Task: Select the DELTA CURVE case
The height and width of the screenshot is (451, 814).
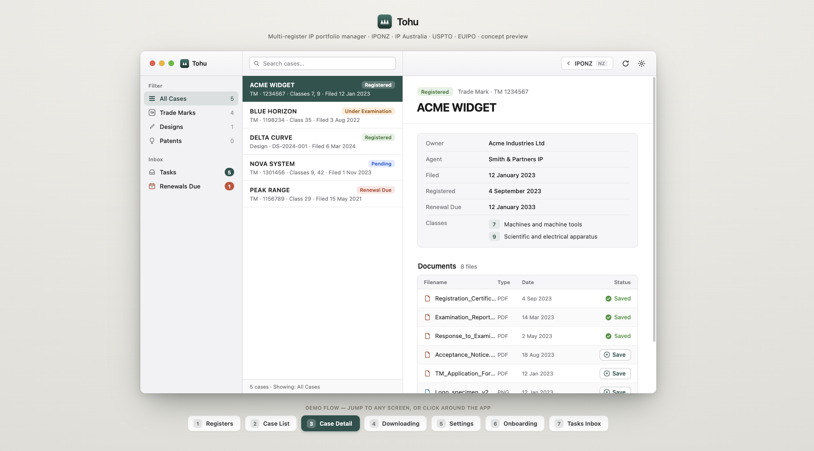Action: click(322, 142)
